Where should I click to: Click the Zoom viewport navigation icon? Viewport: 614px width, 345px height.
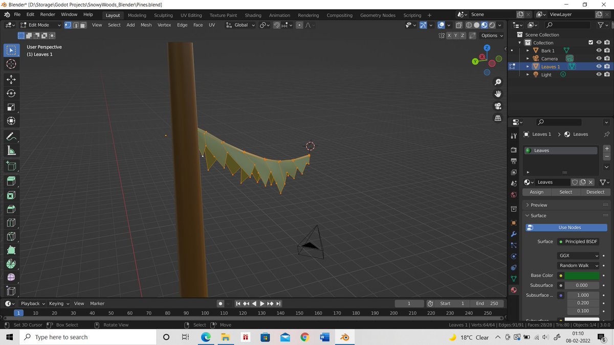coord(498,82)
